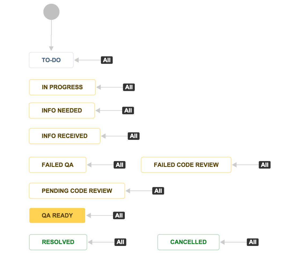Click the PENDING CODE REVIEW status
This screenshot has width=293, height=262.
[77, 191]
